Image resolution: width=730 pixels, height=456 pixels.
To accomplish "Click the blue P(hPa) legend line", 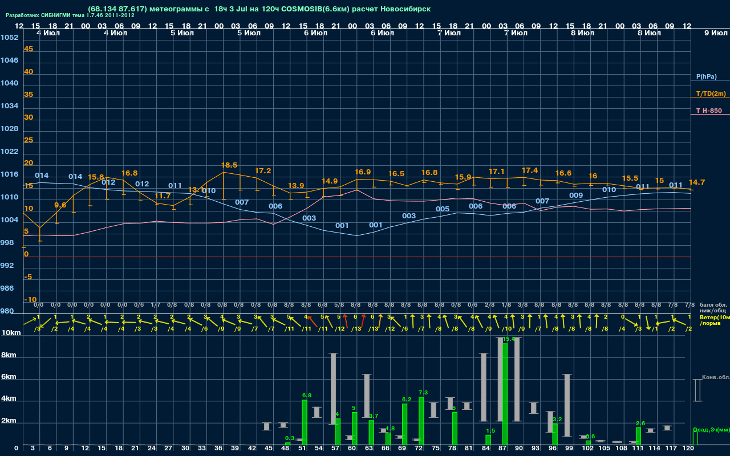I will [710, 80].
